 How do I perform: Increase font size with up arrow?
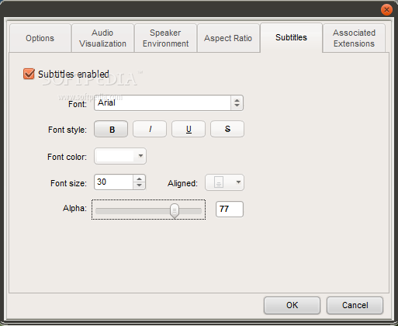(140, 179)
